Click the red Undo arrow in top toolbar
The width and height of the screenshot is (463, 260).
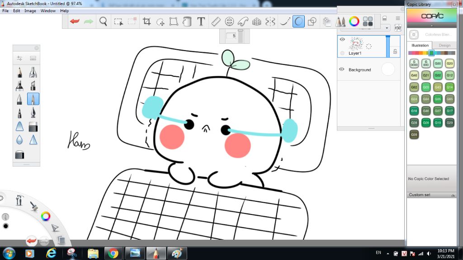[75, 21]
